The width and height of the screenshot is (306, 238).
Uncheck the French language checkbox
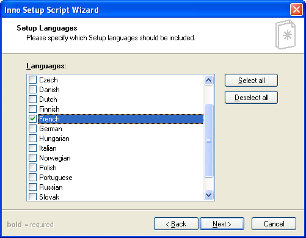(x=32, y=119)
